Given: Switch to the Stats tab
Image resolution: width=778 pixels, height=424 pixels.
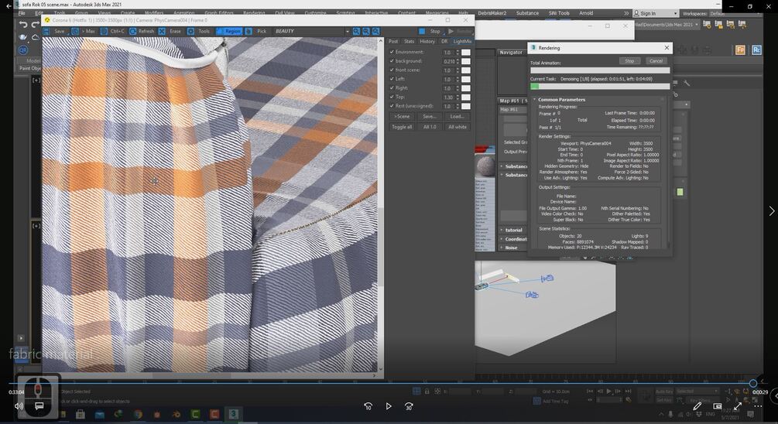Looking at the screenshot, I should click(409, 42).
